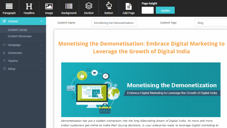Expand the Conversion chevron
Viewport: 227px width, 128px height.
pyautogui.click(x=41, y=53)
